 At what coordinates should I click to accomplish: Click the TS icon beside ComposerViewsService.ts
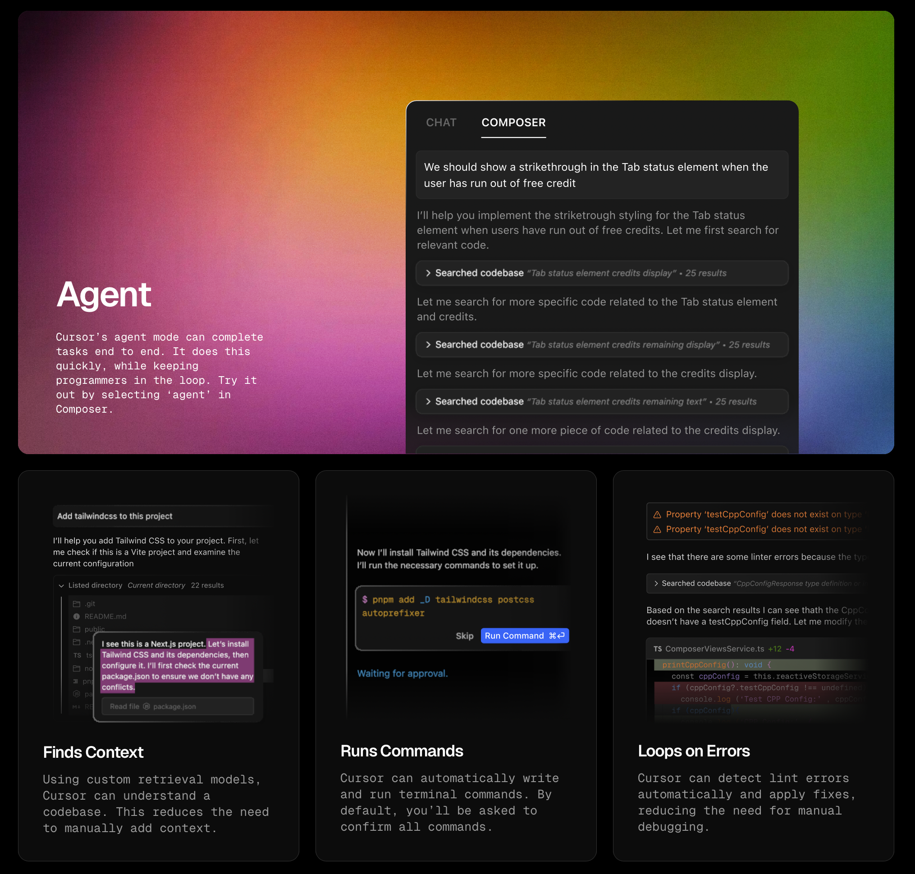click(x=658, y=649)
